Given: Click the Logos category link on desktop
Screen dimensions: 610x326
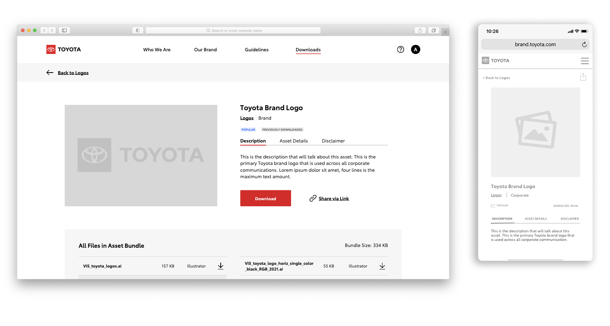Looking at the screenshot, I should tap(247, 118).
